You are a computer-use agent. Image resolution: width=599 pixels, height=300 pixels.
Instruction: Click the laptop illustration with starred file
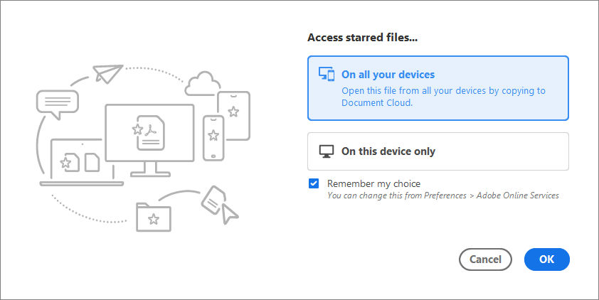80,164
